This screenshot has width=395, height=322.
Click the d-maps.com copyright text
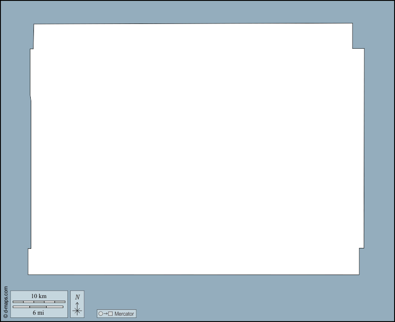tap(5, 302)
